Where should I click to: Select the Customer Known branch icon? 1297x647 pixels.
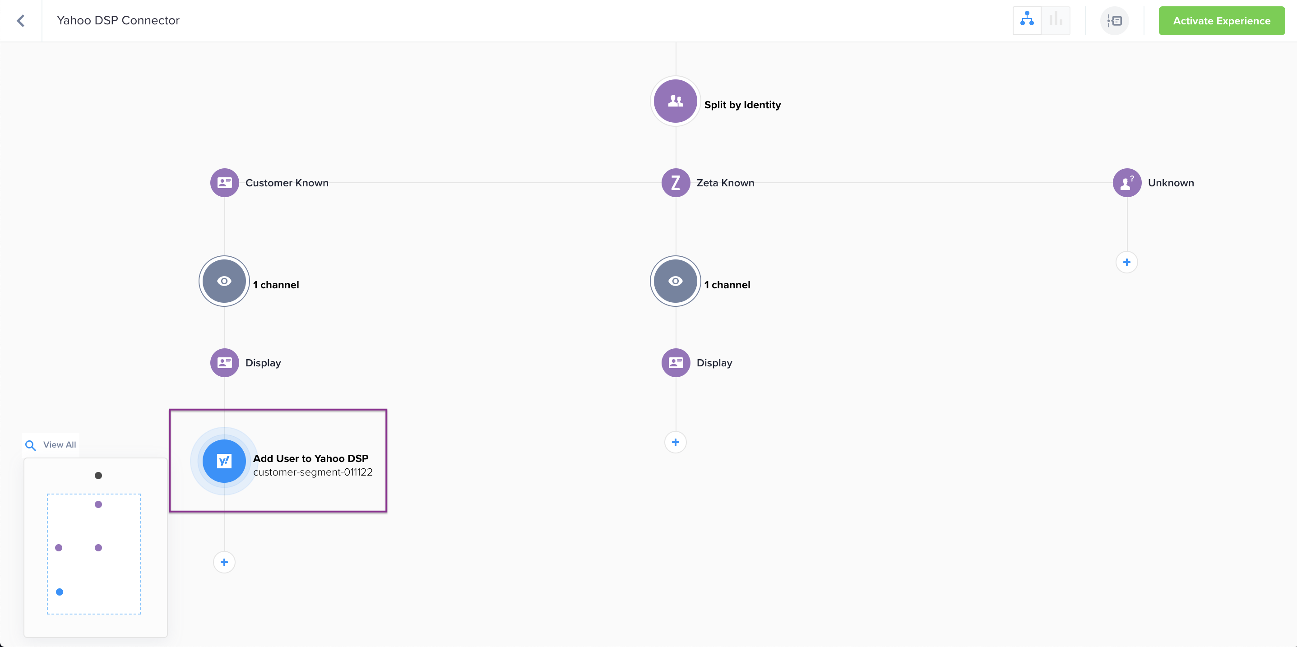(x=225, y=183)
